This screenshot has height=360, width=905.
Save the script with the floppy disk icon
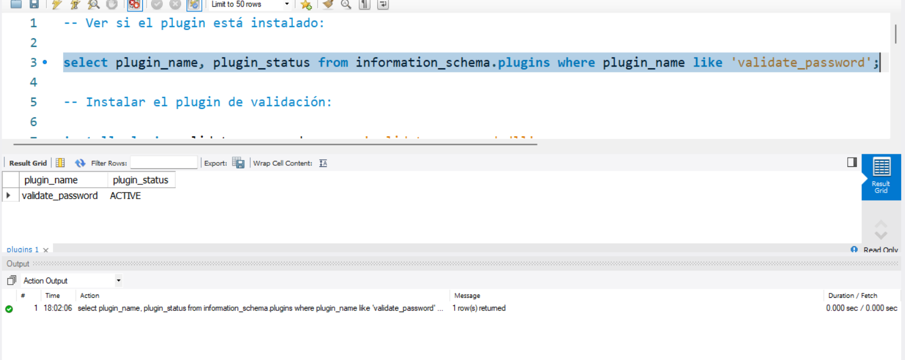coord(34,4)
